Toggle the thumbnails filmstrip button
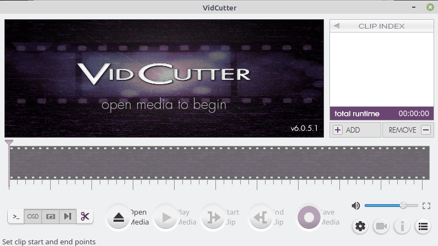This screenshot has width=438, height=246. coord(50,216)
